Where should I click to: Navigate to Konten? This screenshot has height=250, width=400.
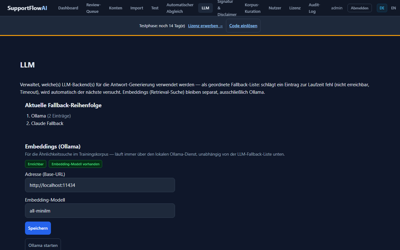click(x=116, y=8)
